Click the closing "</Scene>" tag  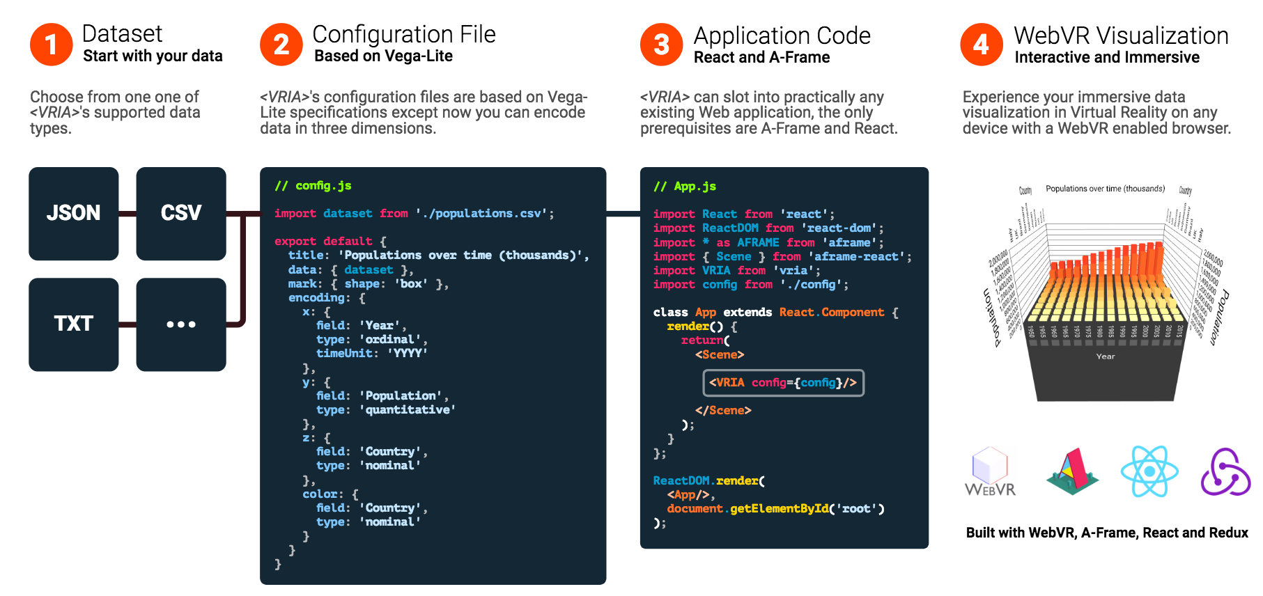click(x=723, y=411)
